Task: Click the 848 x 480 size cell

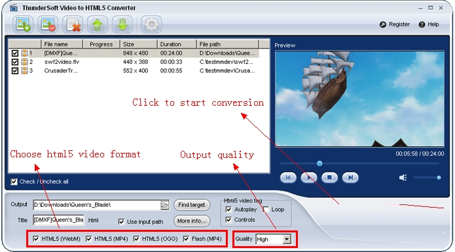Action: point(136,54)
